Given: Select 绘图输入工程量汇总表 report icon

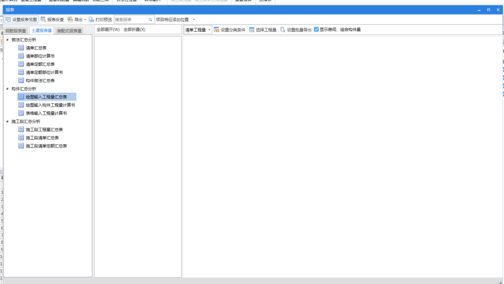Looking at the screenshot, I should click(21, 97).
